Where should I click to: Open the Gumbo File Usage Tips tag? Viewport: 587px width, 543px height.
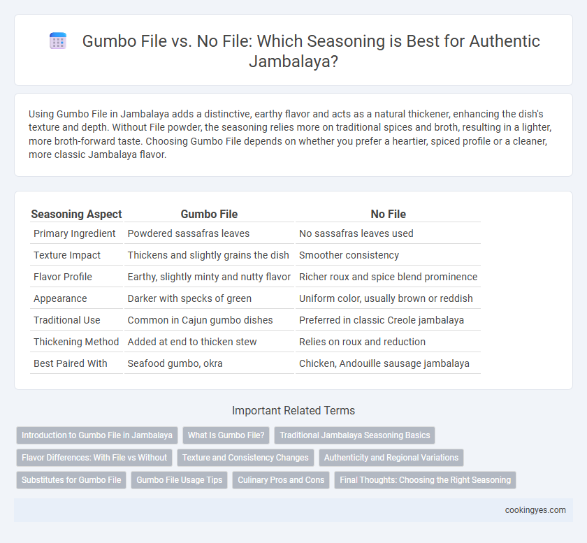click(180, 480)
